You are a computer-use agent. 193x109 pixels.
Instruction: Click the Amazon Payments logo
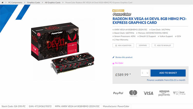[x=164, y=93]
